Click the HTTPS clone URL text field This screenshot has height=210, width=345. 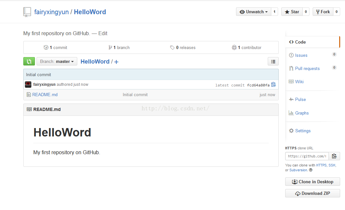(x=307, y=156)
